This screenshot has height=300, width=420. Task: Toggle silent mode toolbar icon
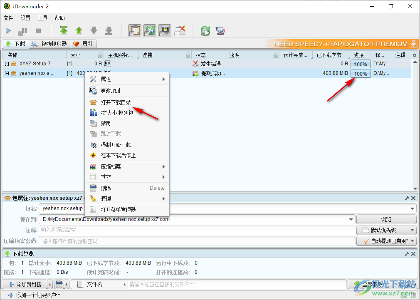pos(180,30)
